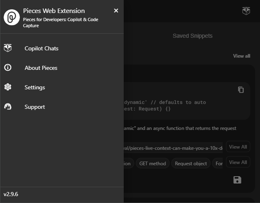Open Copilot Chats from the side menu
The height and width of the screenshot is (203, 260).
(x=41, y=48)
